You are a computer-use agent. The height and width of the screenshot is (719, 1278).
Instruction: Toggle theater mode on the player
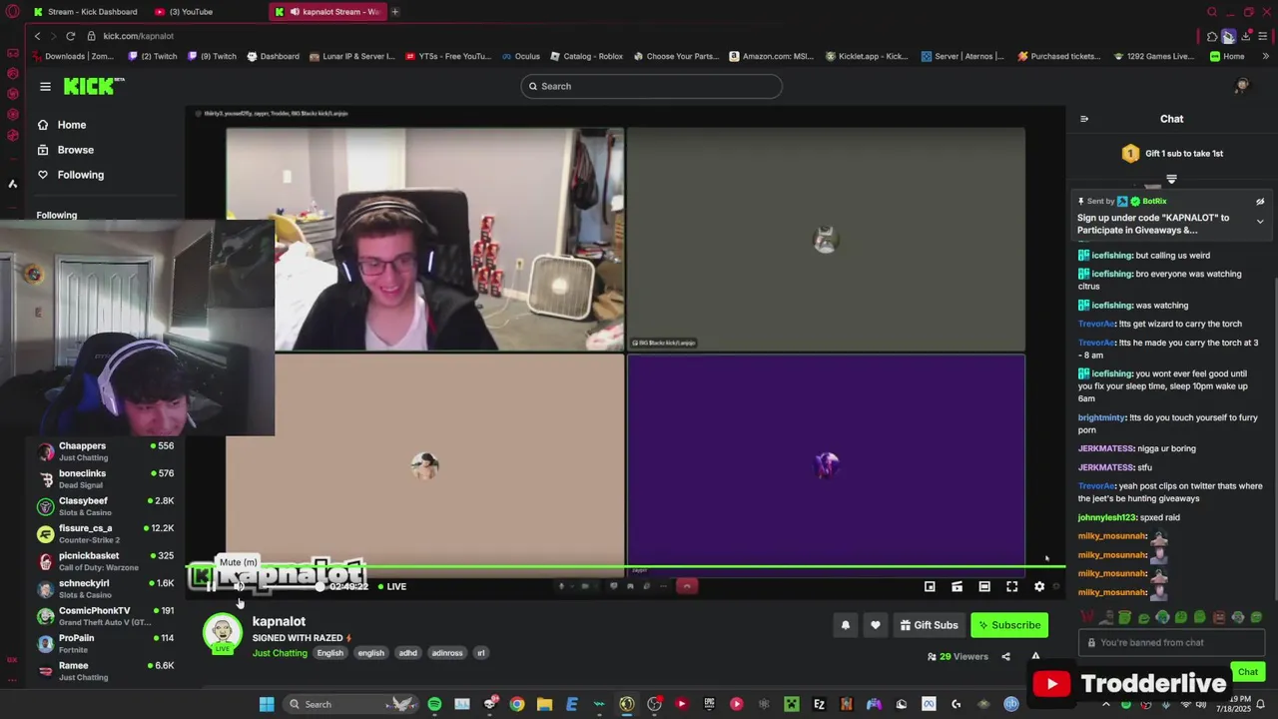pyautogui.click(x=984, y=586)
